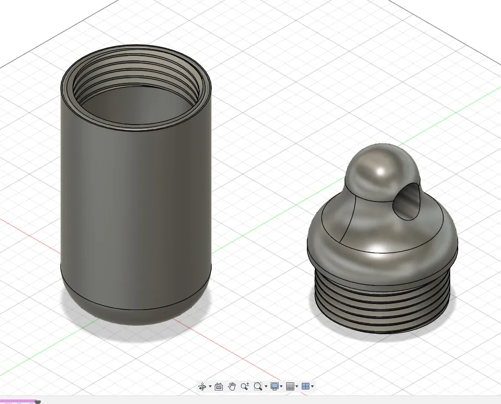Expand the Zoom Window options arrow

pos(266,386)
